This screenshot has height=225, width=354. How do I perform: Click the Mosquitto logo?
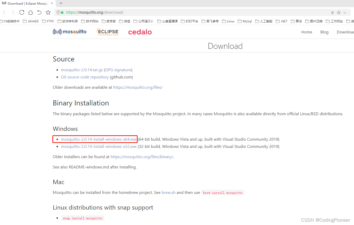[x=70, y=32]
